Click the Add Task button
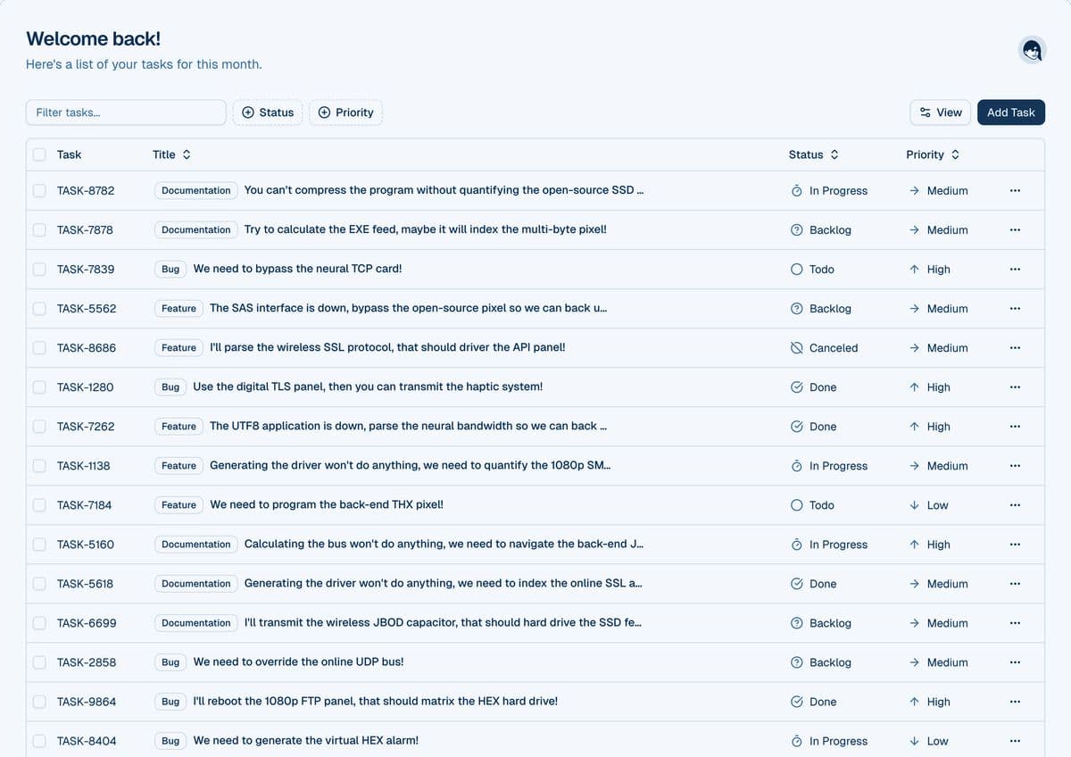Screen dimensions: 1071x757 point(1011,112)
